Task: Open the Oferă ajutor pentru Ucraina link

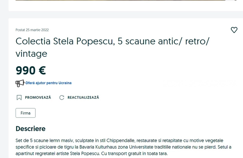Action: pyautogui.click(x=48, y=83)
